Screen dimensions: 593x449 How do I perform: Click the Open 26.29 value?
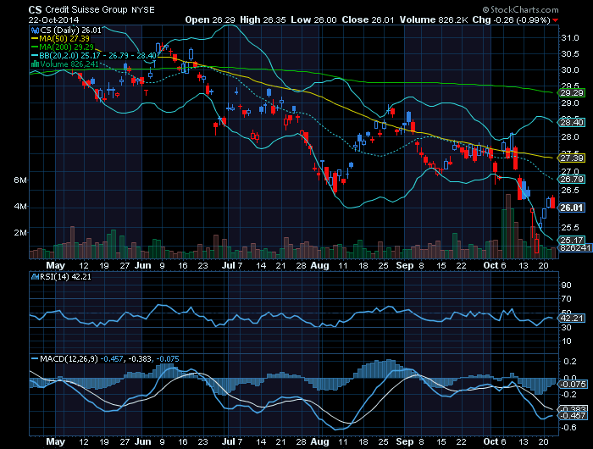[210, 19]
